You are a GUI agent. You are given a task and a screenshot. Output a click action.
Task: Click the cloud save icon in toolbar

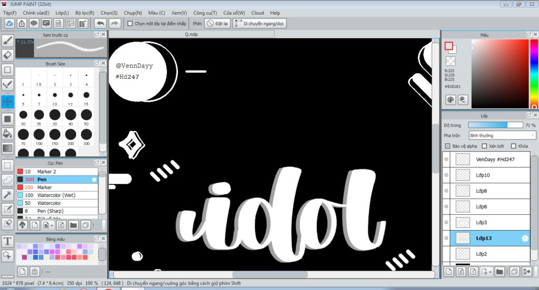click(9, 23)
